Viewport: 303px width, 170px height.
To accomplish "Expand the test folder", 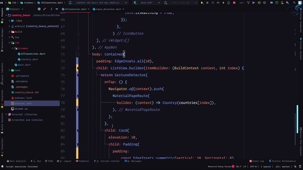I will [x=9, y=70].
